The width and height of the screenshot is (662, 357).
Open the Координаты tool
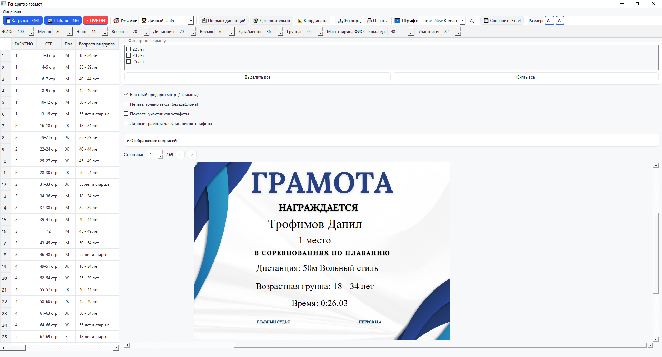[x=312, y=21]
